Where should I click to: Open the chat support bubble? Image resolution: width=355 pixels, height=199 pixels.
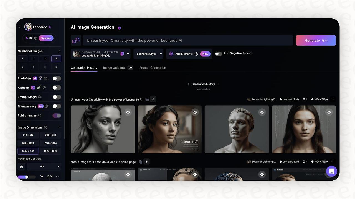331,171
